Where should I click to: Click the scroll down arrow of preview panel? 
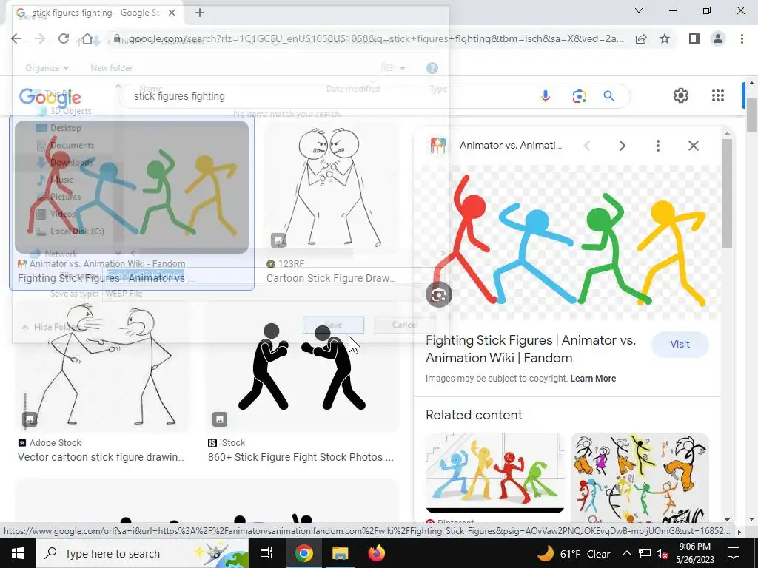(727, 520)
